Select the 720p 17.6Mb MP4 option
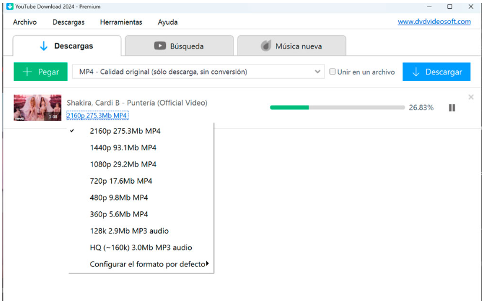The image size is (484, 301). click(x=141, y=181)
